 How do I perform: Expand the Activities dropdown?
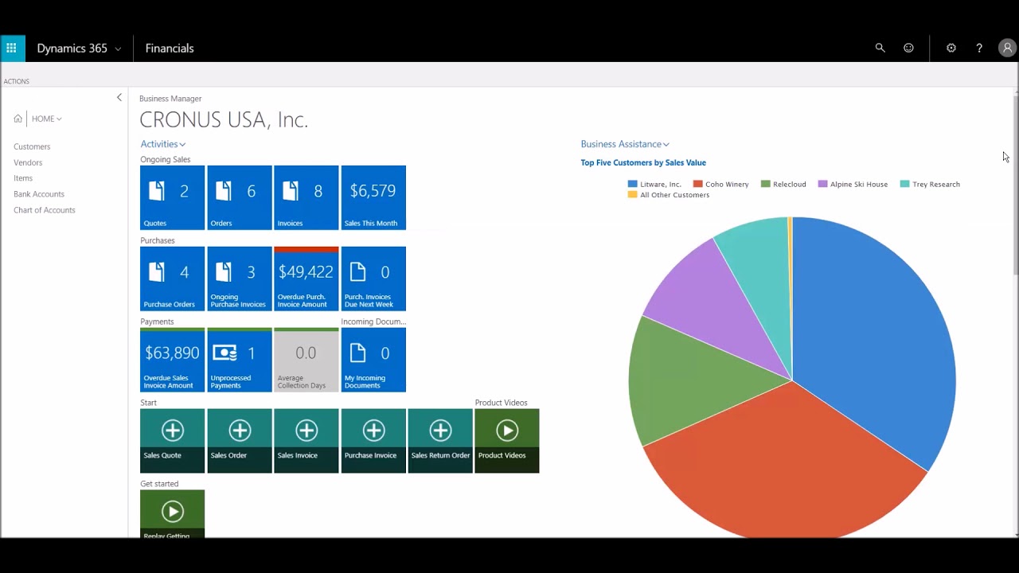(x=163, y=144)
